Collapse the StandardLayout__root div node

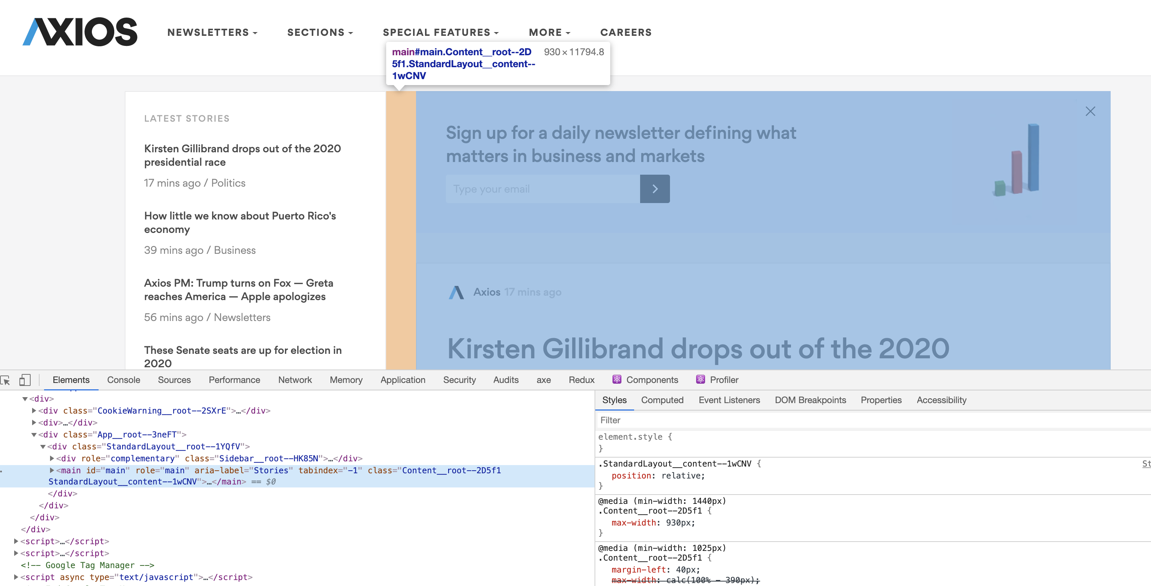tap(43, 447)
